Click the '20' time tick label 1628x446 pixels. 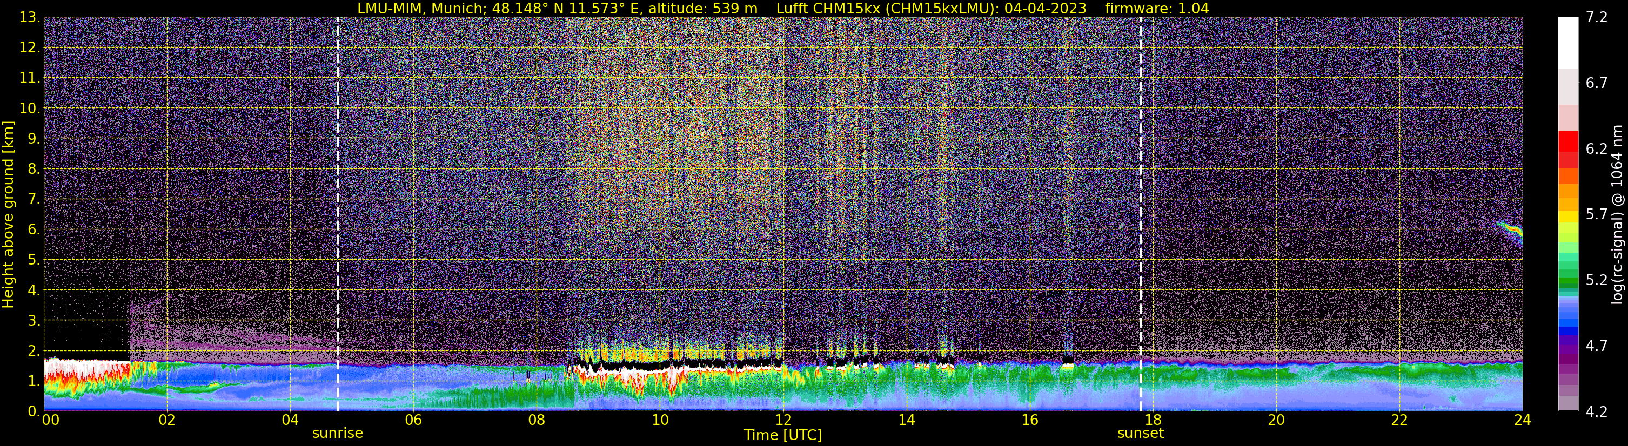[x=1276, y=420]
